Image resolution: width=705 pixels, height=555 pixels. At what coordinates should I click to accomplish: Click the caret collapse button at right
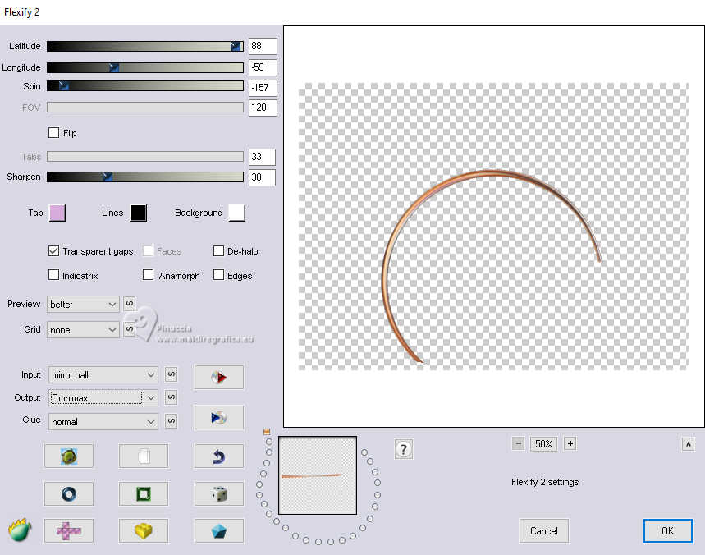tap(688, 444)
